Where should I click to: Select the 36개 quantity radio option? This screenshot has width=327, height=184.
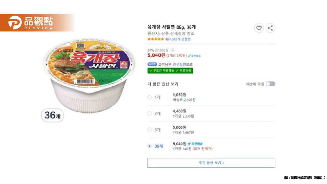coord(150,146)
